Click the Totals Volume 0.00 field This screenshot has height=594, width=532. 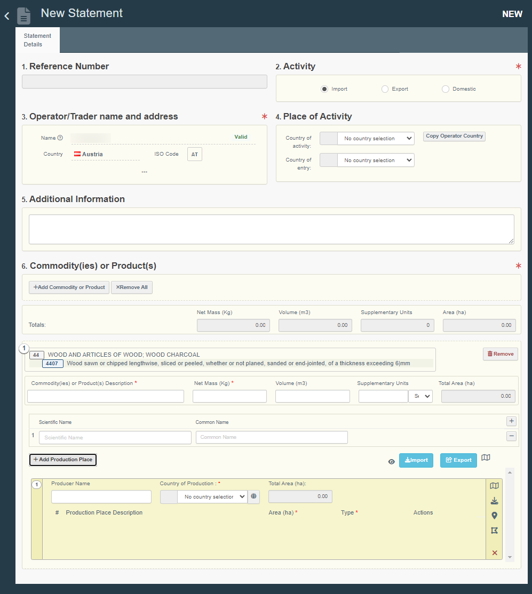pos(315,325)
